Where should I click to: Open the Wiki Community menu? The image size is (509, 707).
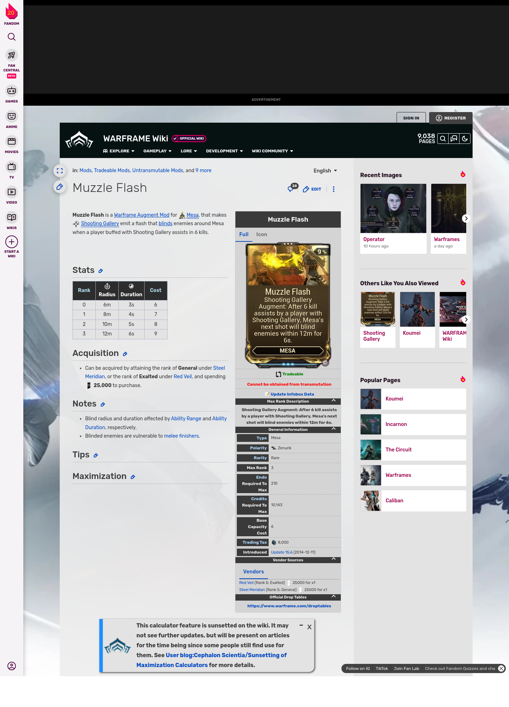pyautogui.click(x=273, y=151)
